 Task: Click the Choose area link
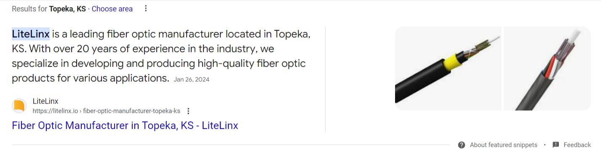(112, 8)
